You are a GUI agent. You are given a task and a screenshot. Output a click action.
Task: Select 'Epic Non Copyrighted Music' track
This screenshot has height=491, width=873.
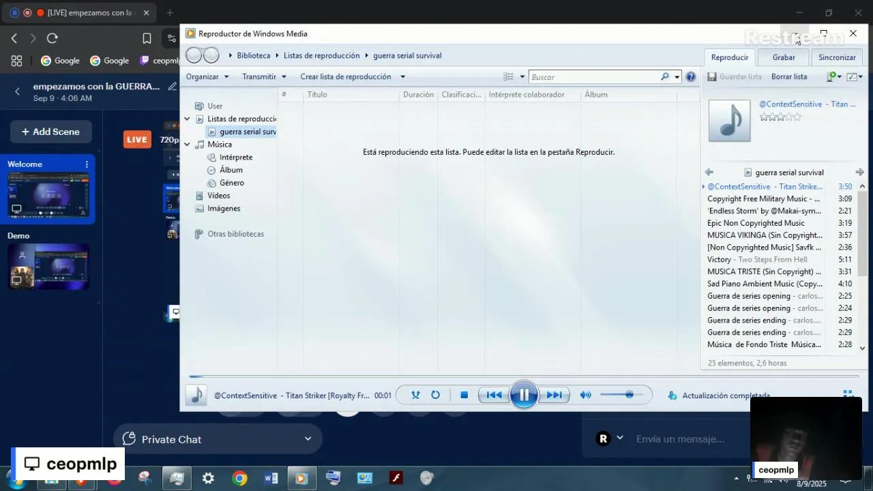pos(779,223)
